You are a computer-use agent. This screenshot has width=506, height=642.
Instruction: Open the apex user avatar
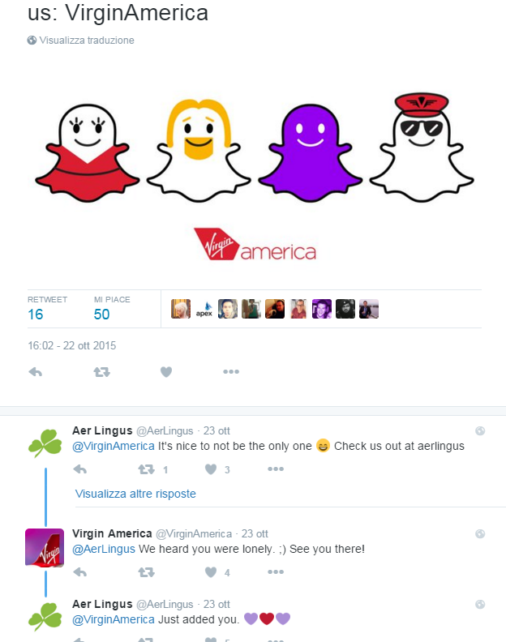click(x=204, y=309)
